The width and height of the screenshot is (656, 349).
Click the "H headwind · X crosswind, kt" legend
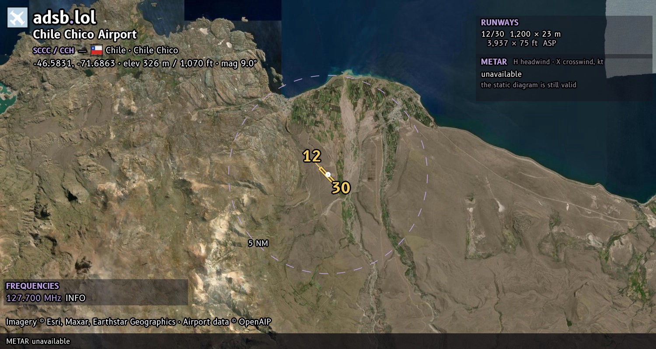click(x=558, y=62)
